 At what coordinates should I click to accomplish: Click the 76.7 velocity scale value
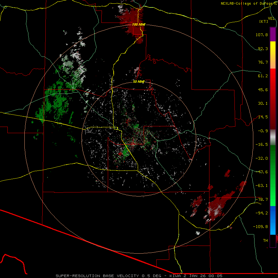coord(263,62)
